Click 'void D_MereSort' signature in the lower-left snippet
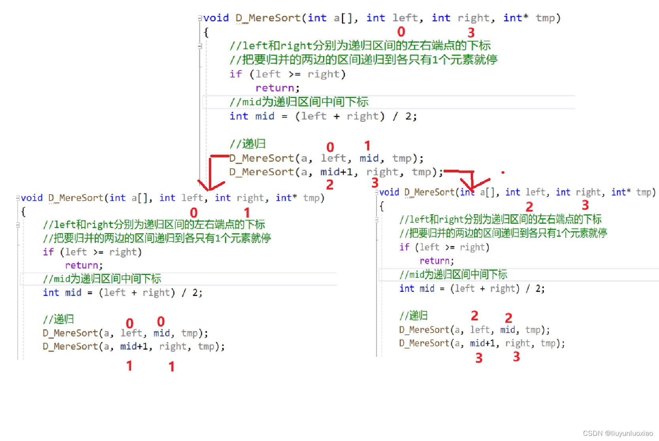This screenshot has width=659, height=441. pyautogui.click(x=172, y=198)
